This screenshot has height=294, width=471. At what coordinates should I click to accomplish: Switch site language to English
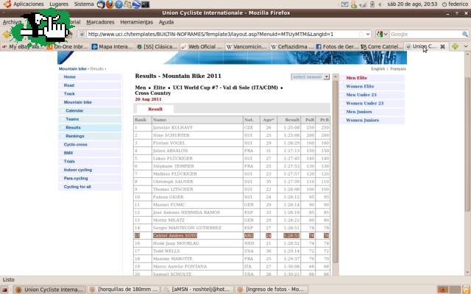[378, 68]
